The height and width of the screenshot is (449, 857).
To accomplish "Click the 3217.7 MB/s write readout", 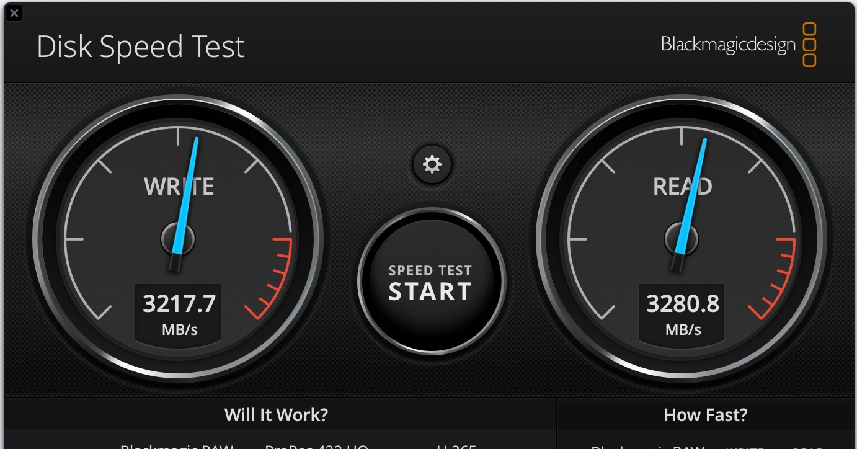I will 179,313.
